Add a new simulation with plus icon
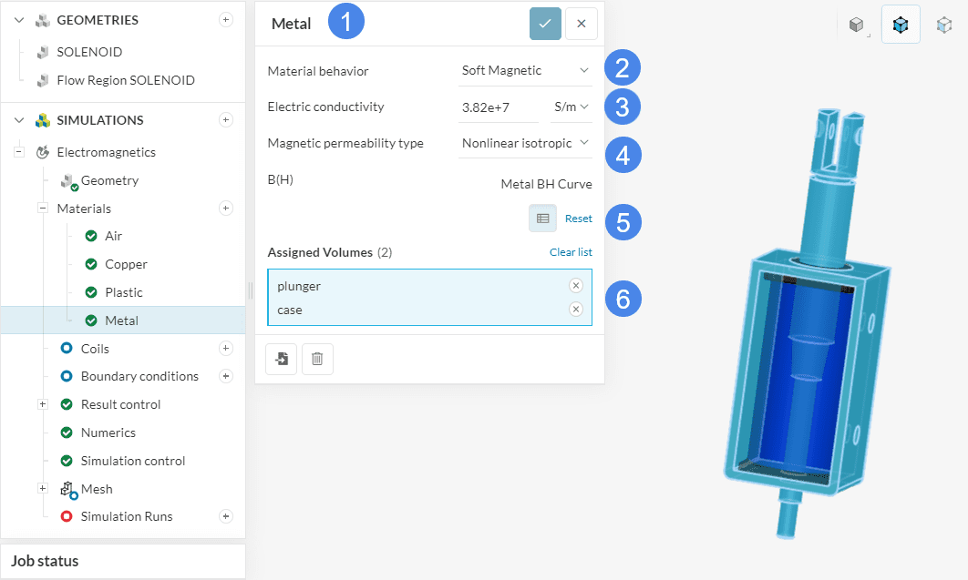Screen dimensions: 968x580 (226, 120)
